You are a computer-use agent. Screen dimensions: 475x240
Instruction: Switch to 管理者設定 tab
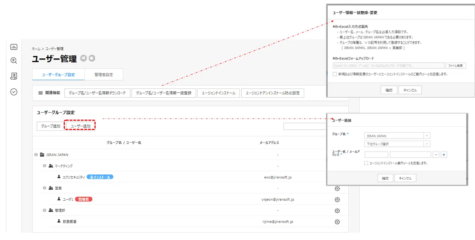pos(104,75)
